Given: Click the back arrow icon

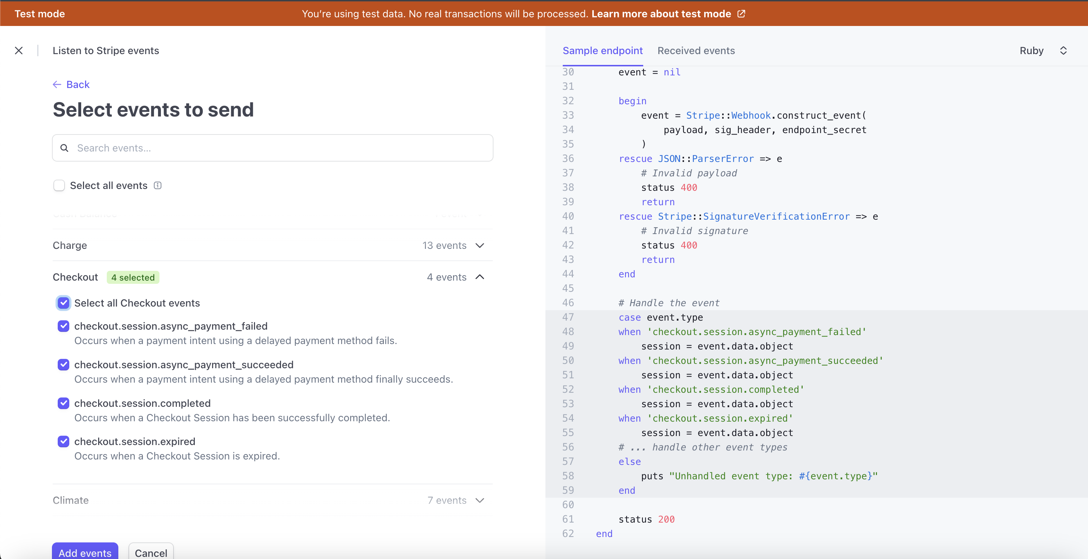Looking at the screenshot, I should coord(57,84).
